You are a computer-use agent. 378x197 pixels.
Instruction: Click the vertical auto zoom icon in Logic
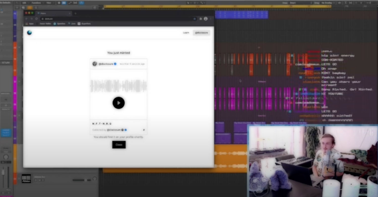click(x=346, y=3)
